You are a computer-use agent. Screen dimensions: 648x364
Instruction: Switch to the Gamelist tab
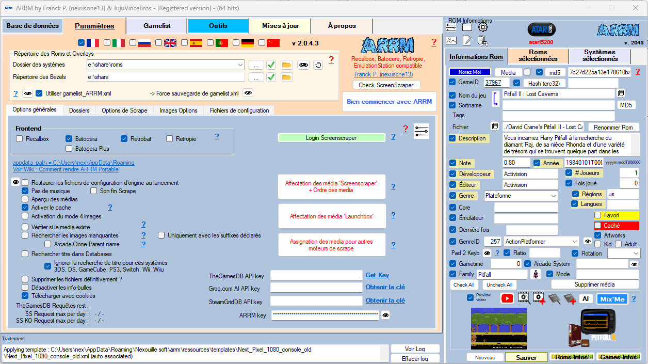157,26
